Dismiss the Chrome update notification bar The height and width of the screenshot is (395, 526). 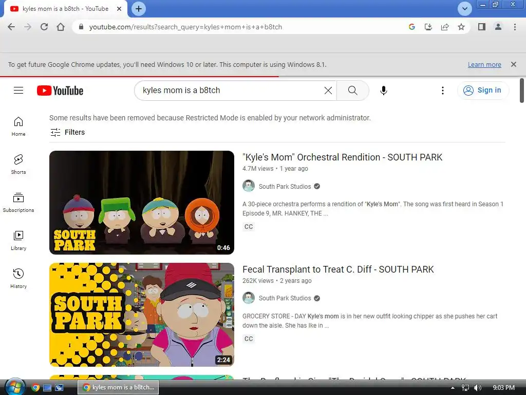(513, 64)
